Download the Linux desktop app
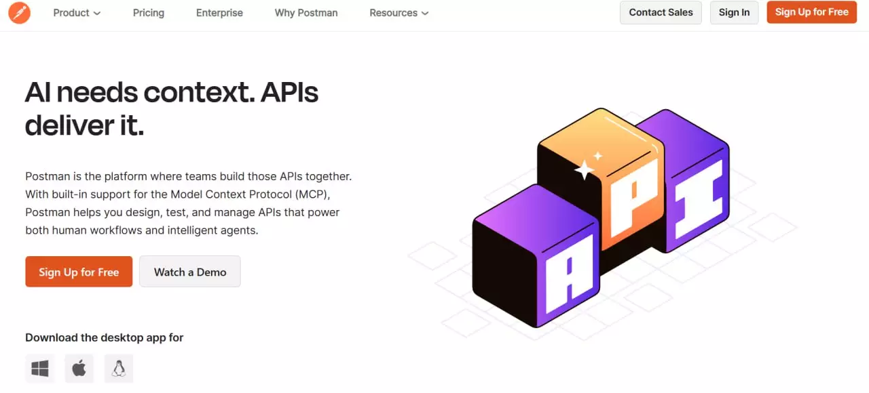The width and height of the screenshot is (869, 393). (119, 369)
